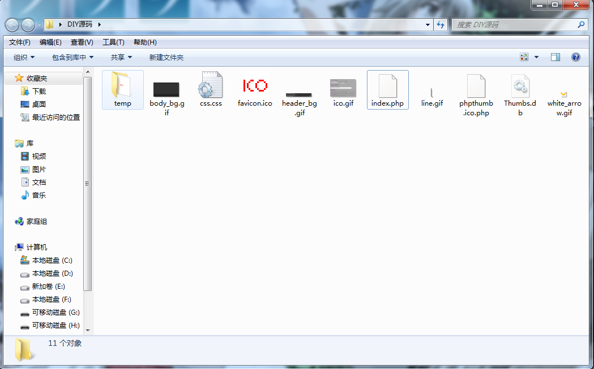This screenshot has height=369, width=594.
Task: Select the index.php file
Action: (x=387, y=89)
